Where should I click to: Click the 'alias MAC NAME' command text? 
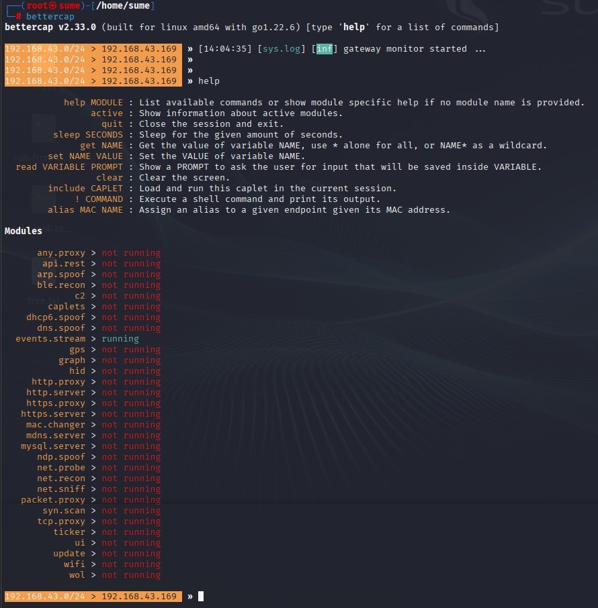85,210
